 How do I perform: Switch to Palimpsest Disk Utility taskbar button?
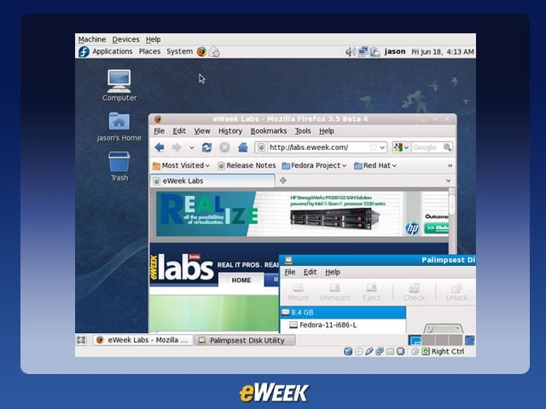pos(245,340)
